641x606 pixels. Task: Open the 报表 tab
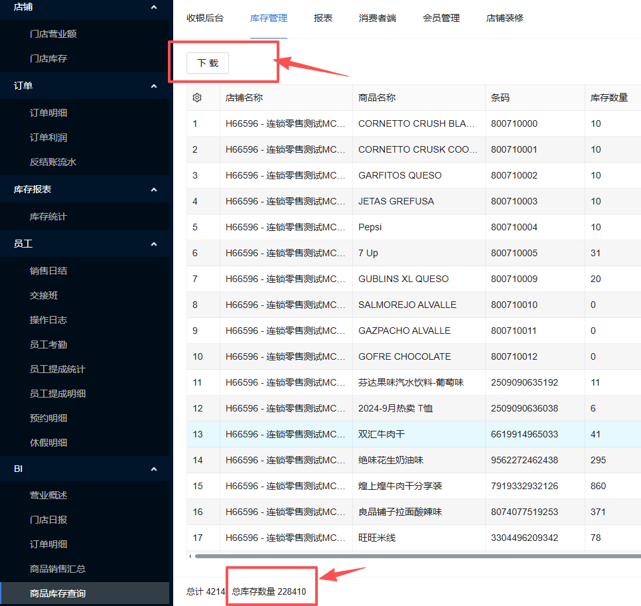[x=323, y=18]
